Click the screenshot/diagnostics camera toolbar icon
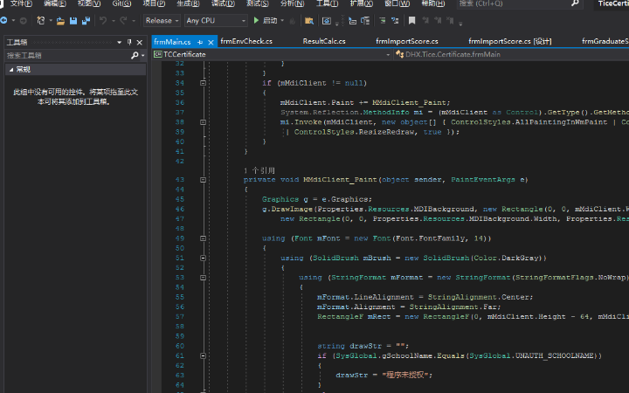This screenshot has height=393, width=629. (x=327, y=21)
